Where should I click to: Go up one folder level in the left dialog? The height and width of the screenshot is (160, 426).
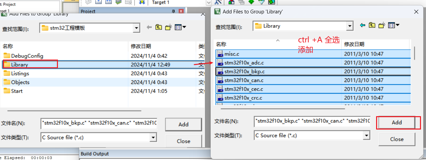pos(159,27)
